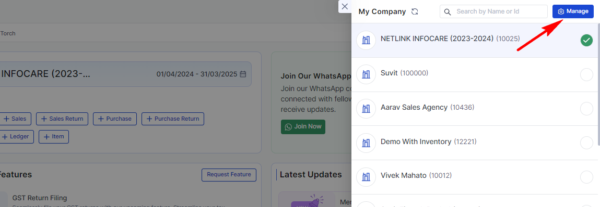Select Aarav Sales Agency radio button
The height and width of the screenshot is (207, 600).
[x=586, y=109]
